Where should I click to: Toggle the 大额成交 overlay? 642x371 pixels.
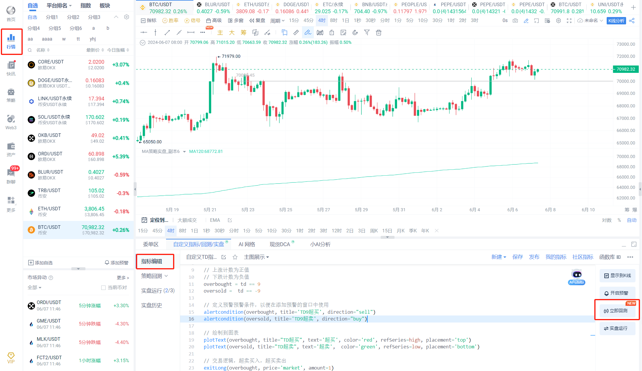click(x=187, y=220)
